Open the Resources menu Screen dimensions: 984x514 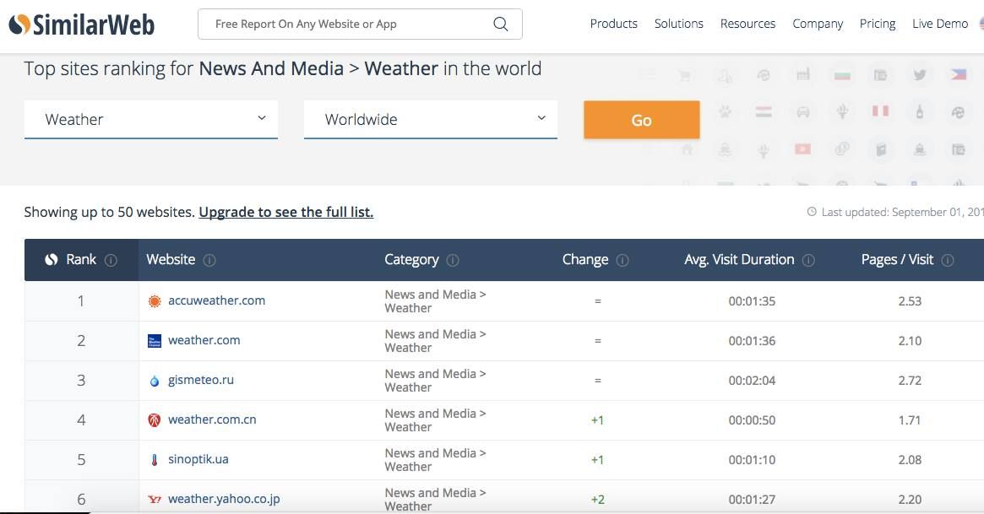[748, 24]
